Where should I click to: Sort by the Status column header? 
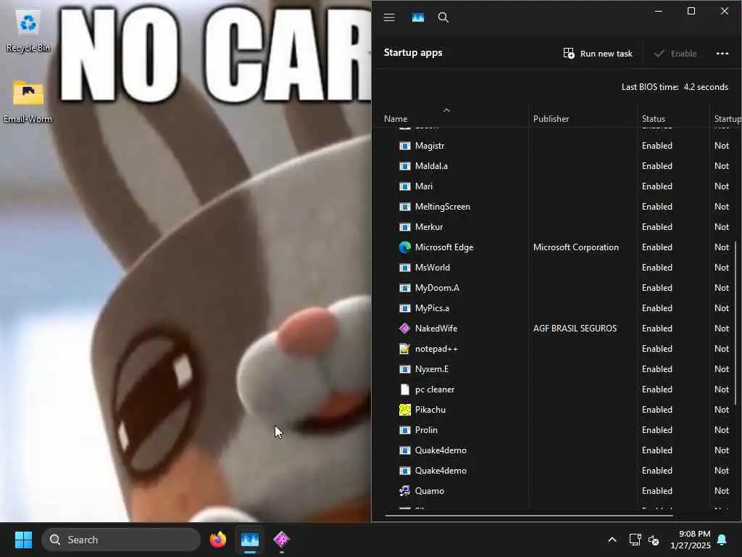[x=653, y=119]
